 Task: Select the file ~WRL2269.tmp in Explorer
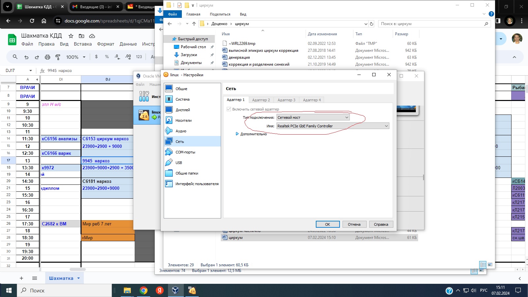coord(242,44)
